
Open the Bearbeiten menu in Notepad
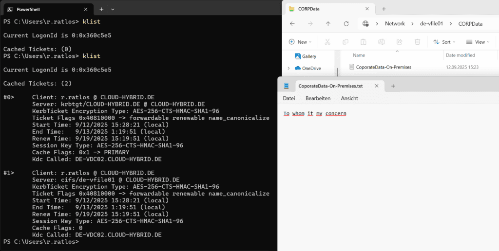click(318, 98)
